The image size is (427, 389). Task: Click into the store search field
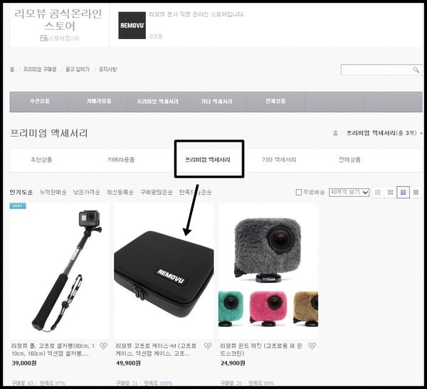pos(376,70)
